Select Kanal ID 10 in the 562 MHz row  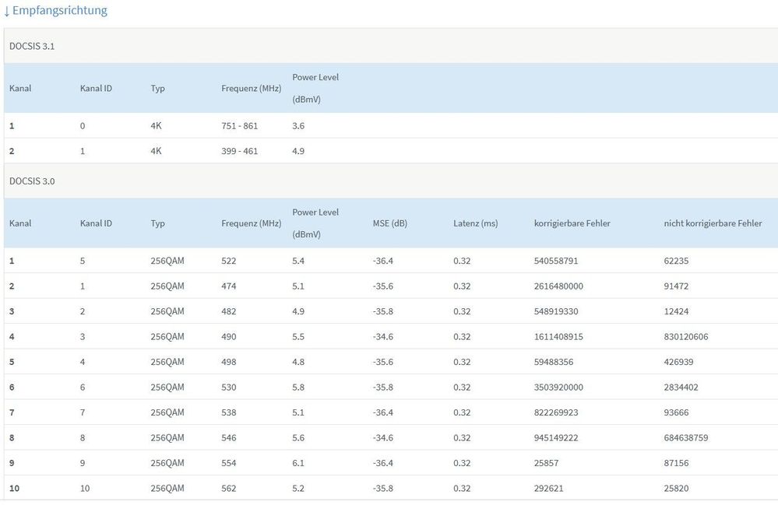tap(85, 488)
